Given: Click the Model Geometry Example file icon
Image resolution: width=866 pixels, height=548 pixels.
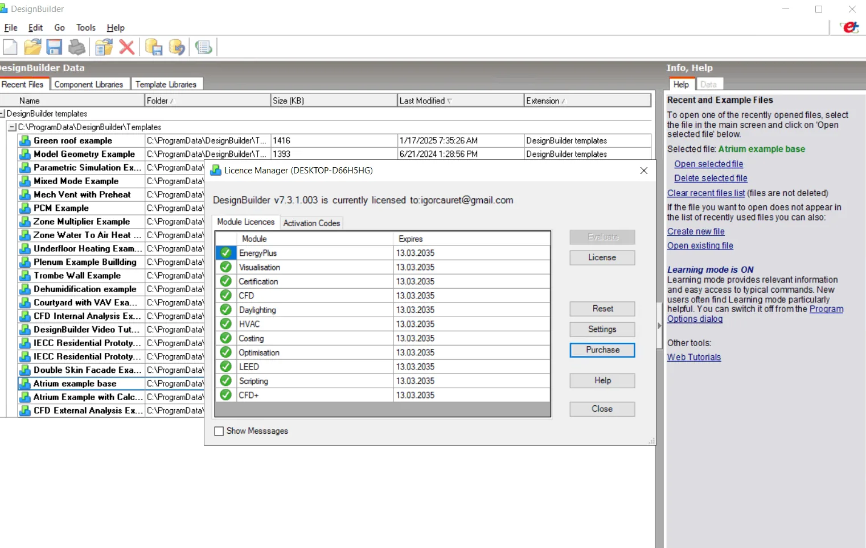Looking at the screenshot, I should pos(25,154).
